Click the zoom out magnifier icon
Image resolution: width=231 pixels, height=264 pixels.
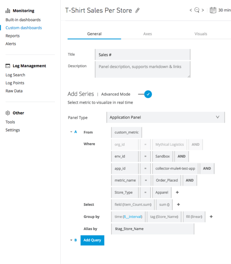197,10
